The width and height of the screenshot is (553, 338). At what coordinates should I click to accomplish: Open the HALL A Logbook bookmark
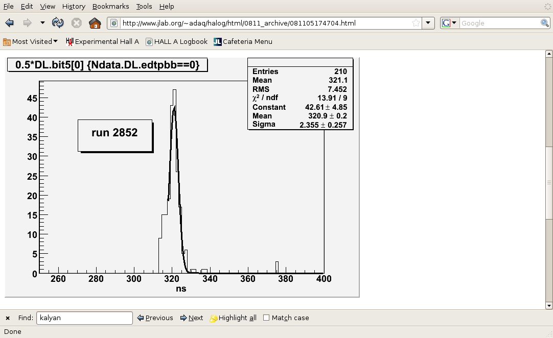point(177,41)
